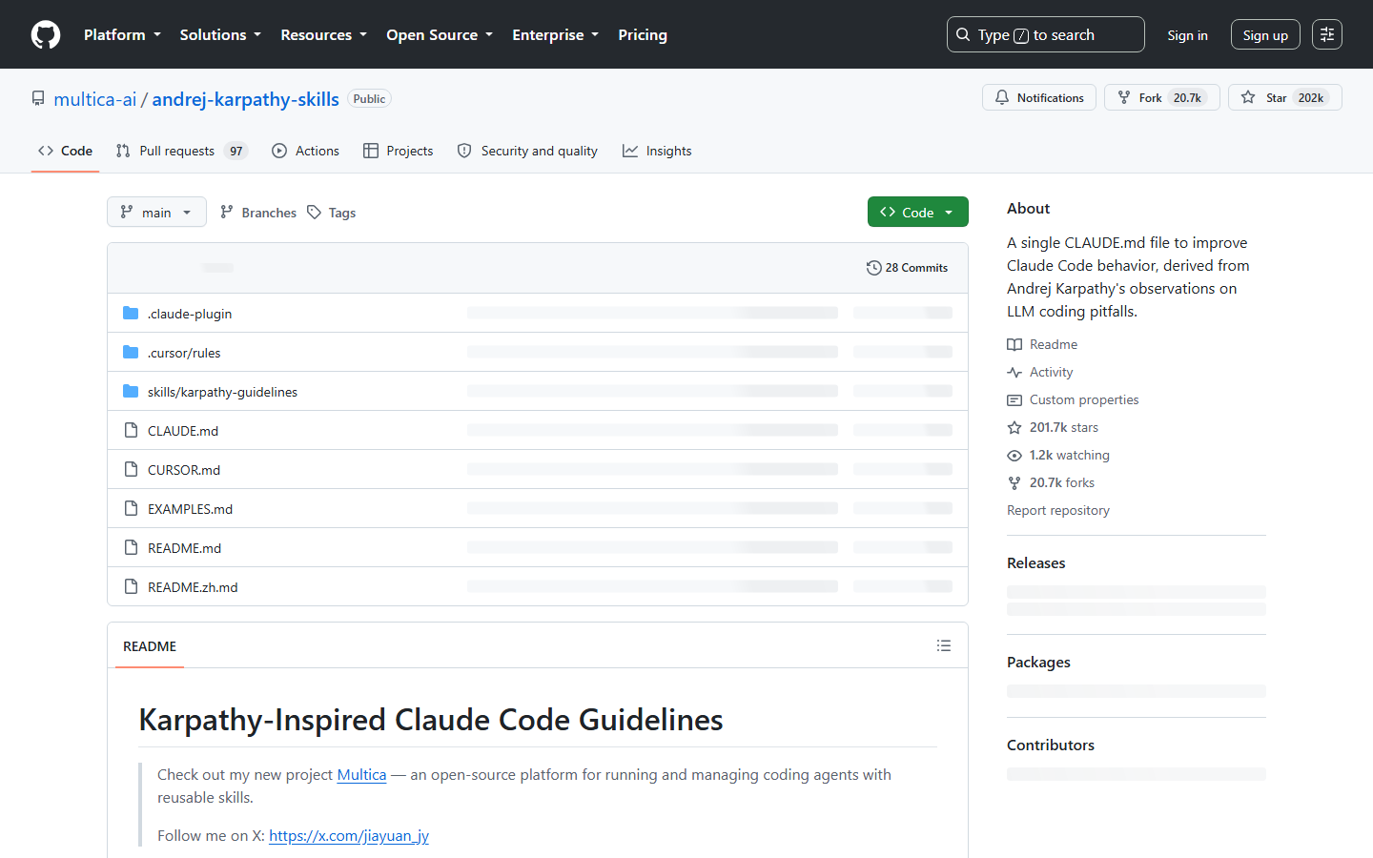This screenshot has width=1373, height=858.
Task: Follow the Multica project link
Action: 361,775
